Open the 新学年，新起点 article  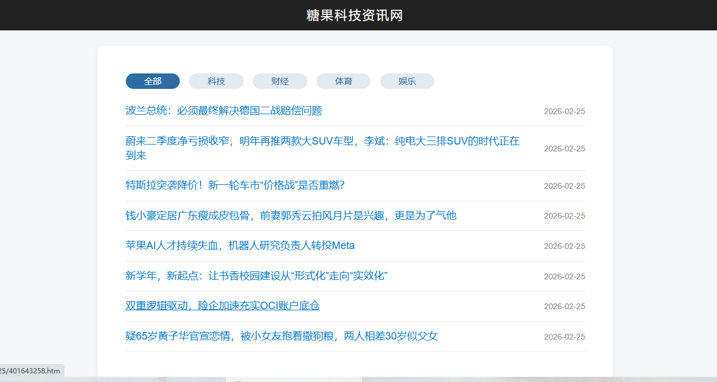click(x=256, y=276)
